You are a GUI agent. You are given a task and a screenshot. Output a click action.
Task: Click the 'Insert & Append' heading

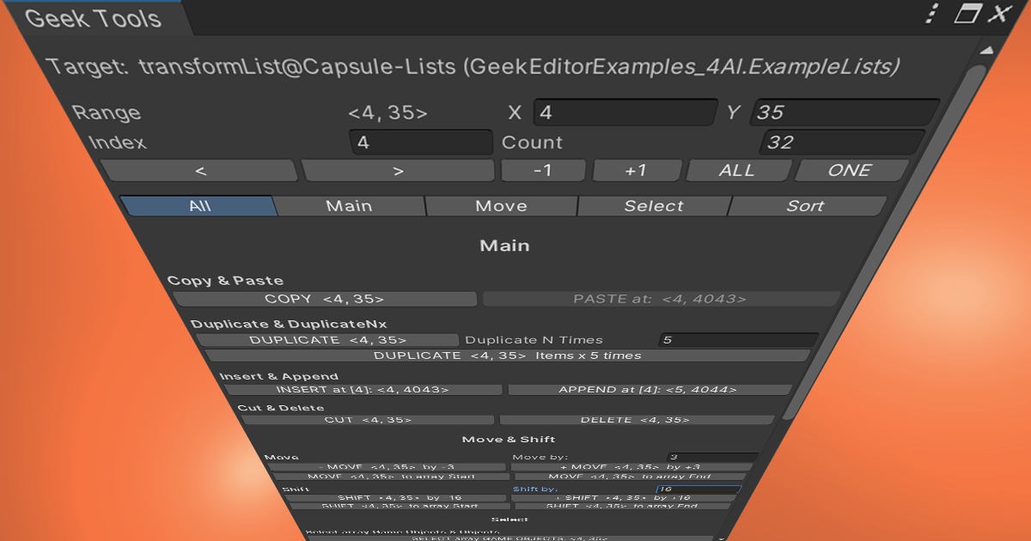278,376
